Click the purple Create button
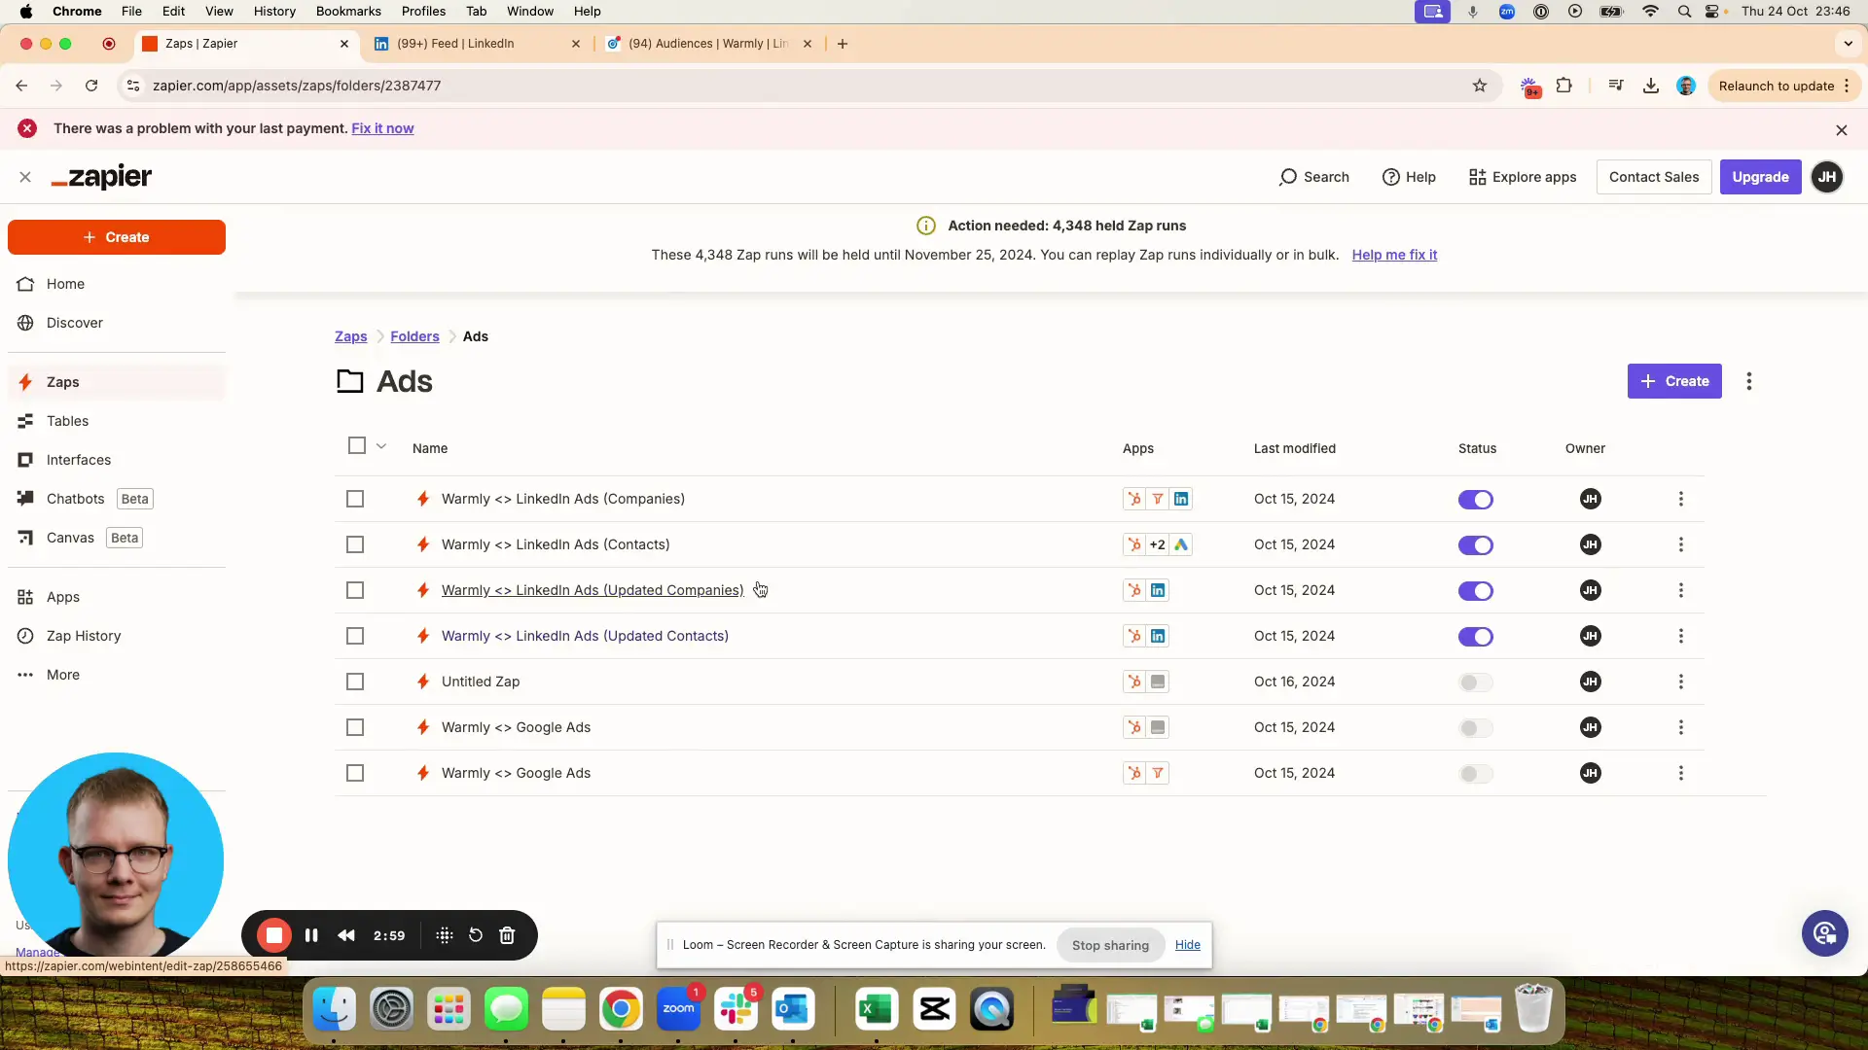This screenshot has height=1050, width=1868. point(1674,381)
